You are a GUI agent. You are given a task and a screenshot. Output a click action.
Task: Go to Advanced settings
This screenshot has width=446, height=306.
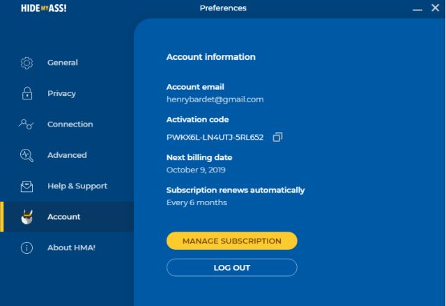[67, 155]
